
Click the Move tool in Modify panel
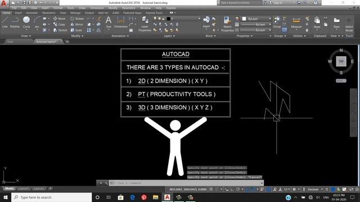59,19
